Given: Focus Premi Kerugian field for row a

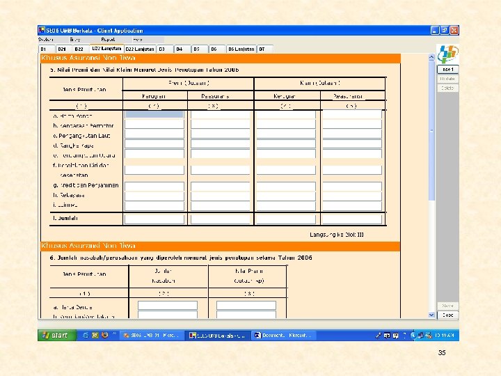Looking at the screenshot, I should (154, 114).
